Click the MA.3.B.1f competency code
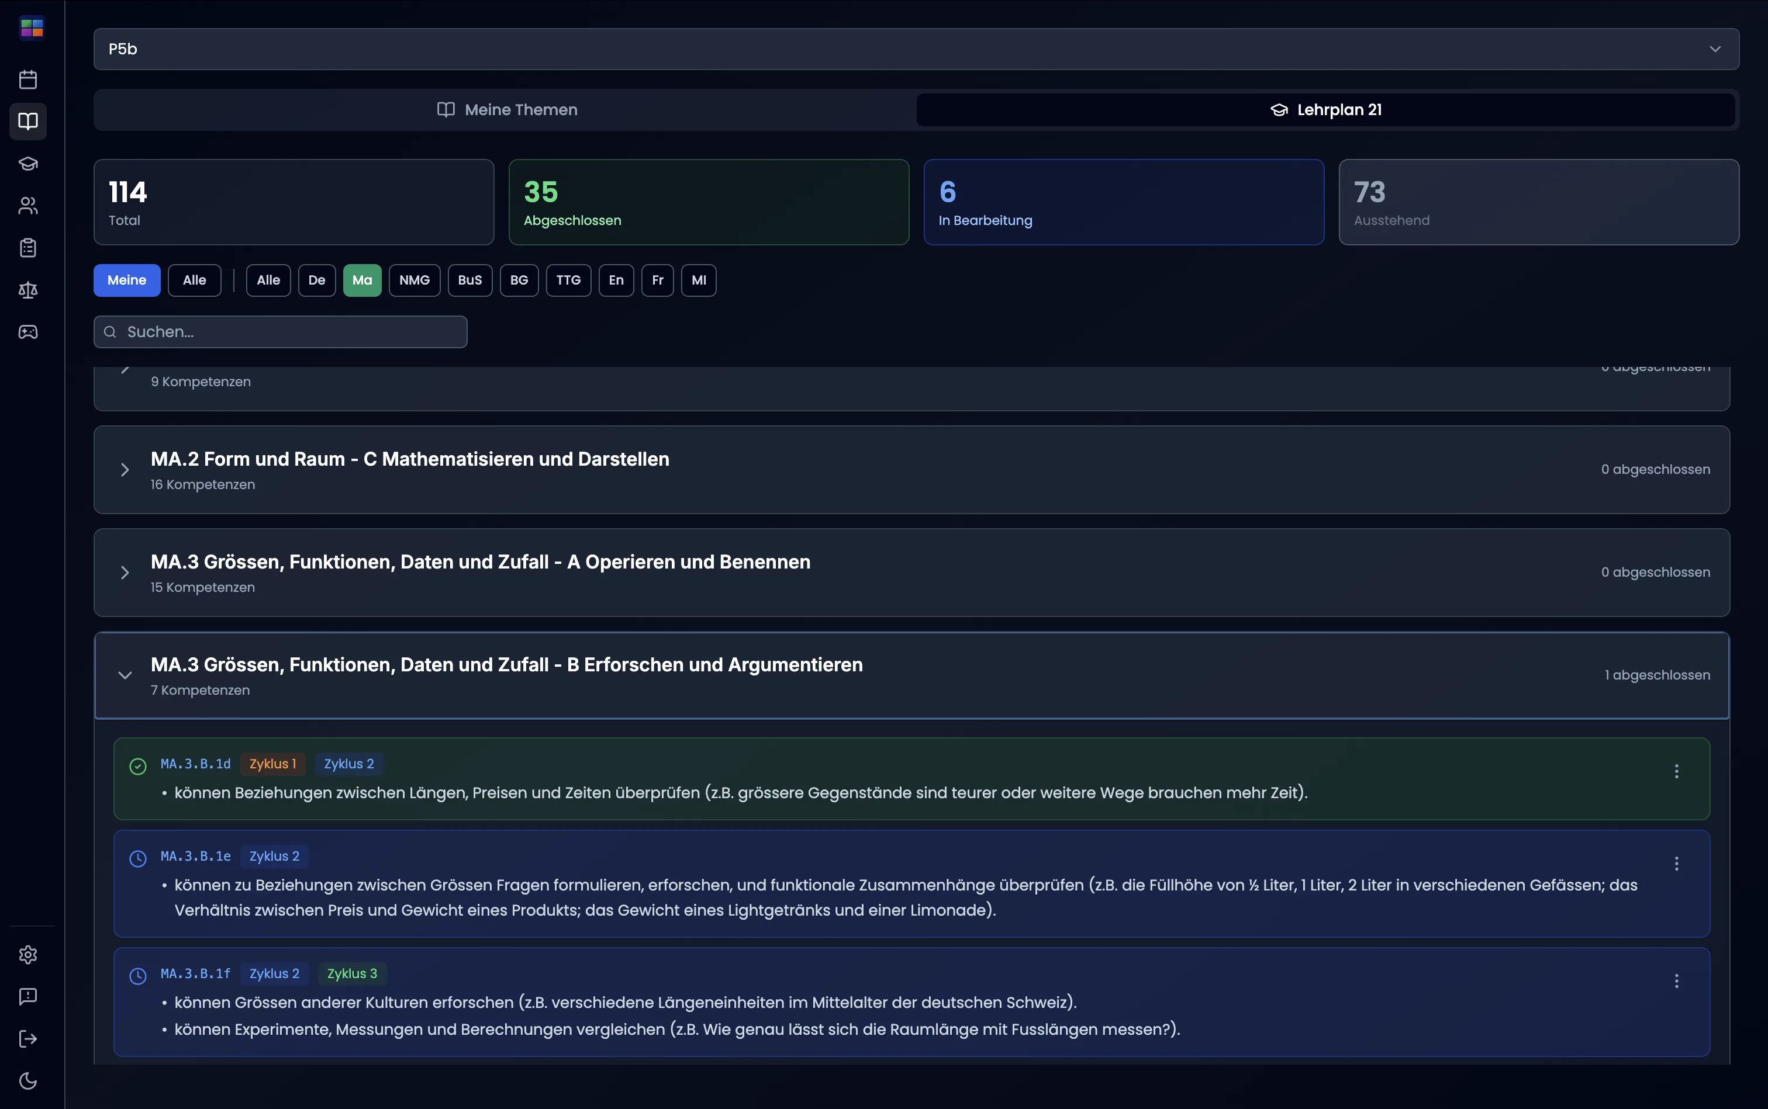 [196, 974]
